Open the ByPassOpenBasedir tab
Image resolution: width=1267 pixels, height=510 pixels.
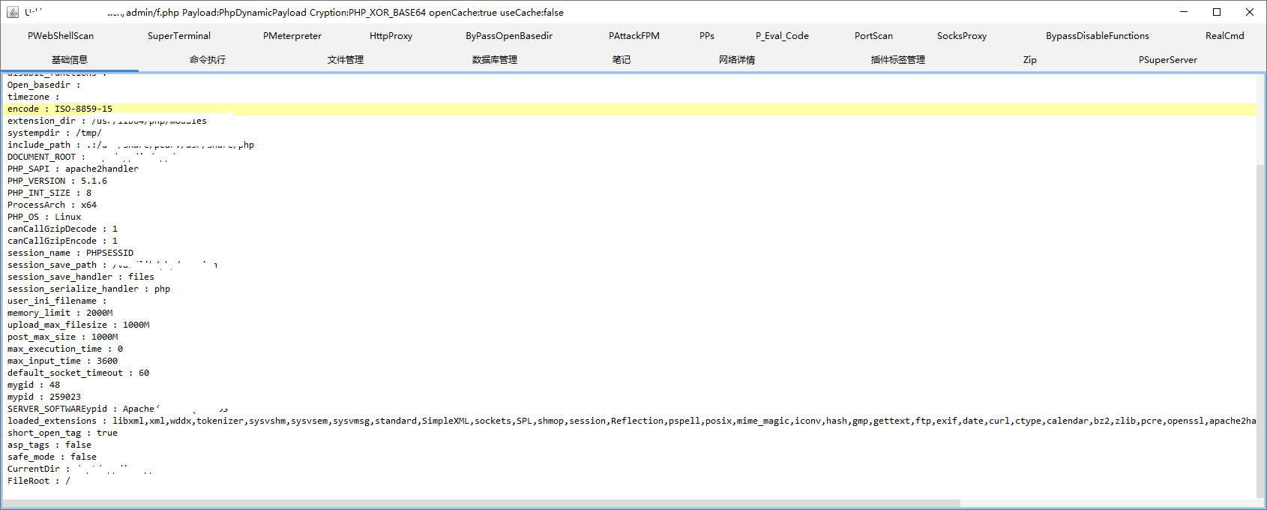click(509, 36)
